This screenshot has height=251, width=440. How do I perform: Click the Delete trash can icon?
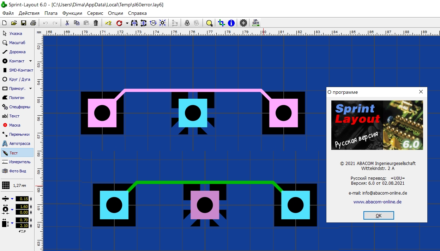click(x=96, y=23)
